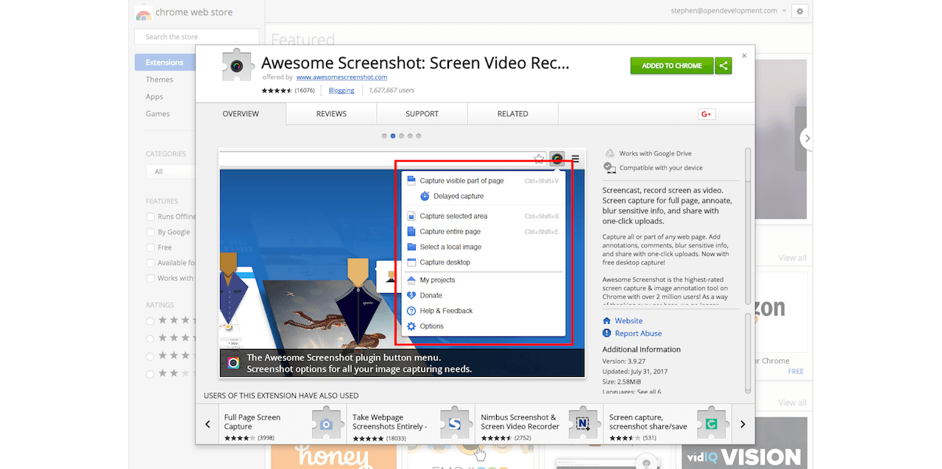
Task: Click the My projects icon in menu
Action: [411, 280]
